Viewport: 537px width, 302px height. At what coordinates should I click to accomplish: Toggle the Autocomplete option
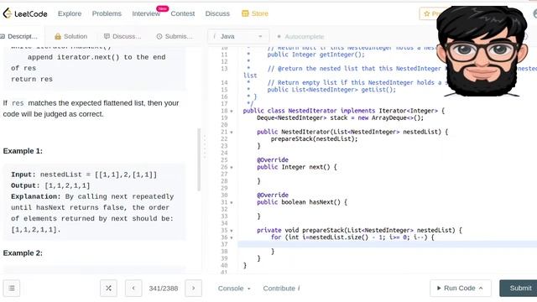[x=300, y=36]
